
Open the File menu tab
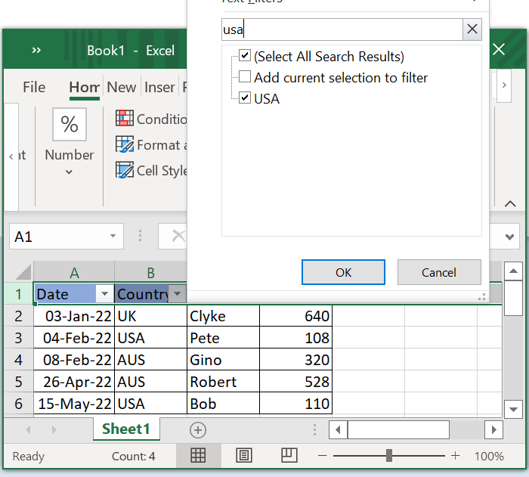click(34, 87)
